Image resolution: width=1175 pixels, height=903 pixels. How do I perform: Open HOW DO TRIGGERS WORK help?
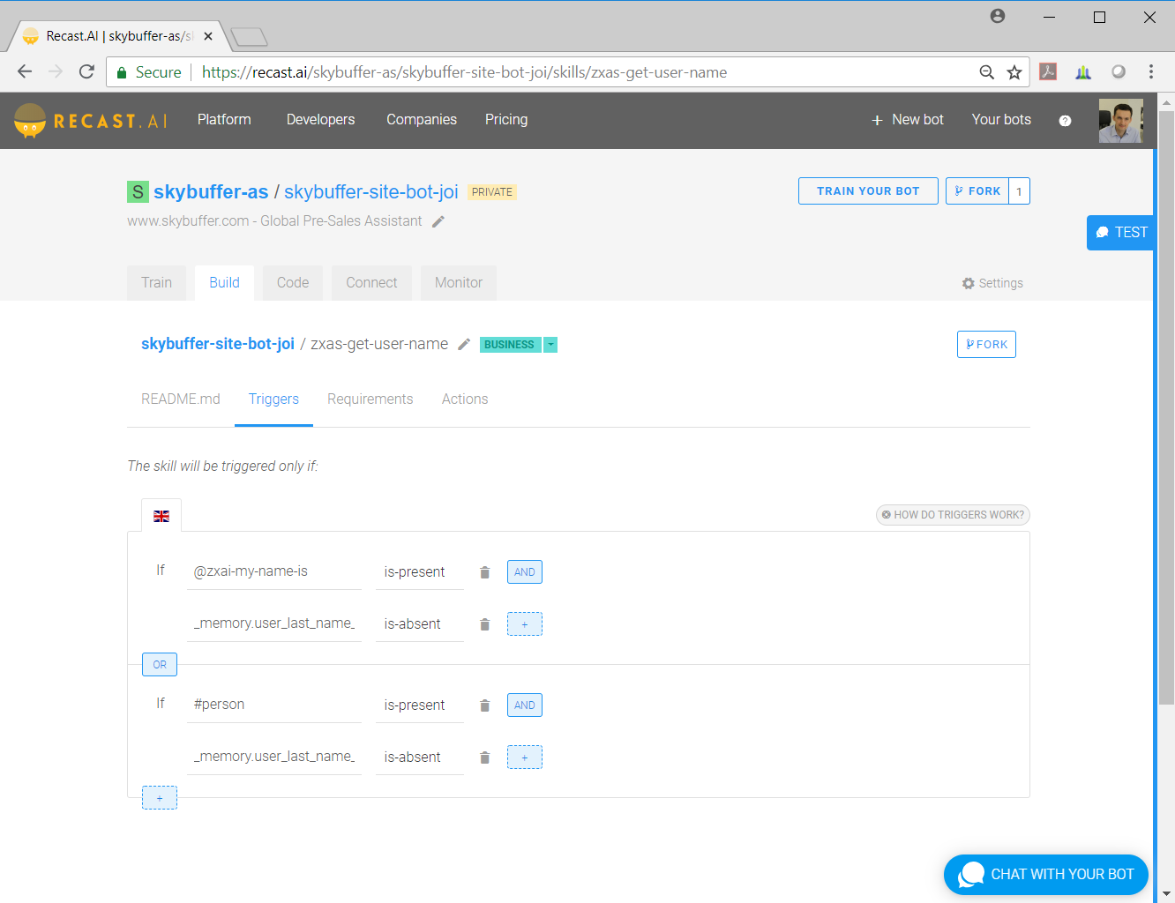(x=953, y=515)
